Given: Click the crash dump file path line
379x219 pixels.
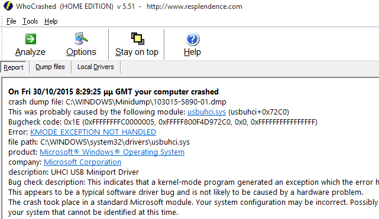Looking at the screenshot, I should 117,102.
